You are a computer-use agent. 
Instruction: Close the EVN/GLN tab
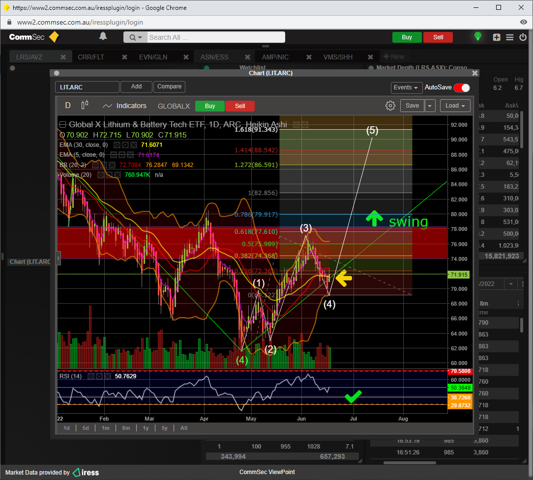186,57
